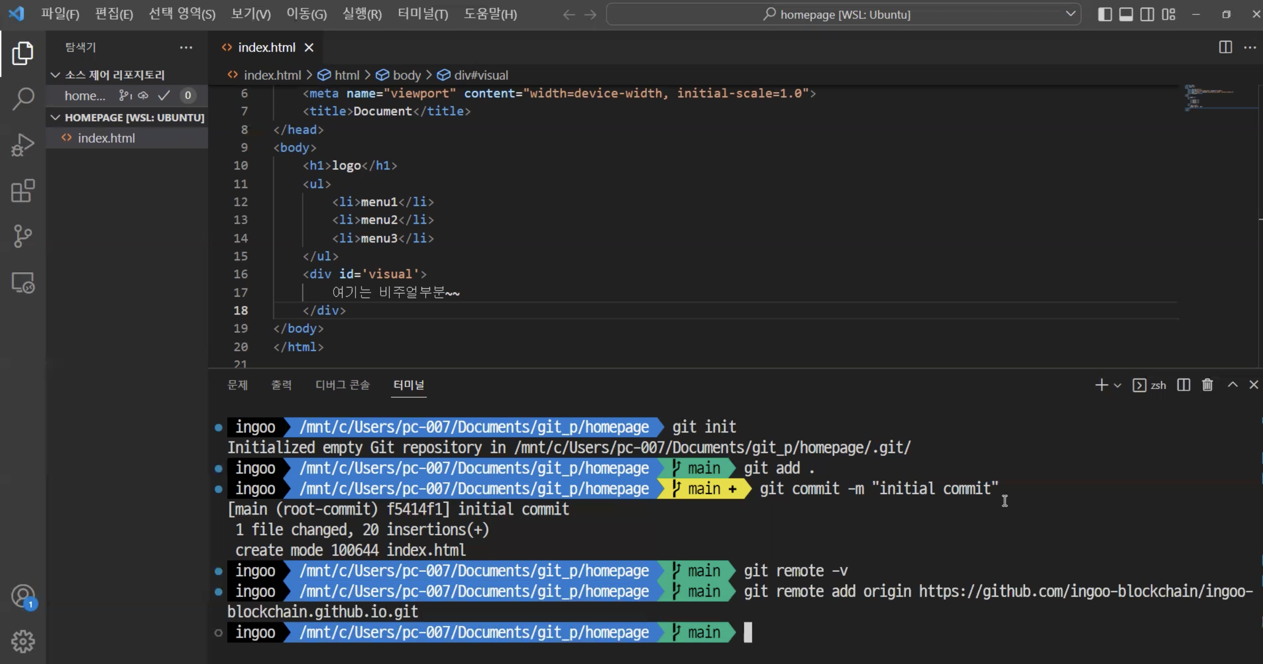Click the pending changes count badge 0
Screen dimensions: 1263x664
[x=188, y=95]
